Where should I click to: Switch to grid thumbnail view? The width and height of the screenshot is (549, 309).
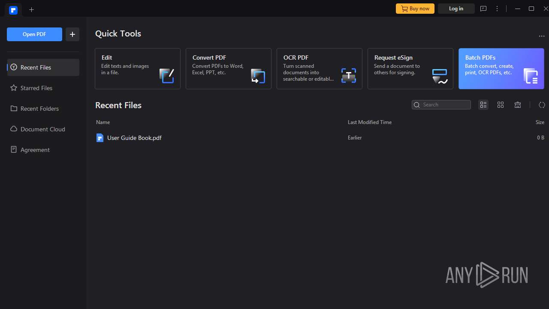click(x=501, y=105)
